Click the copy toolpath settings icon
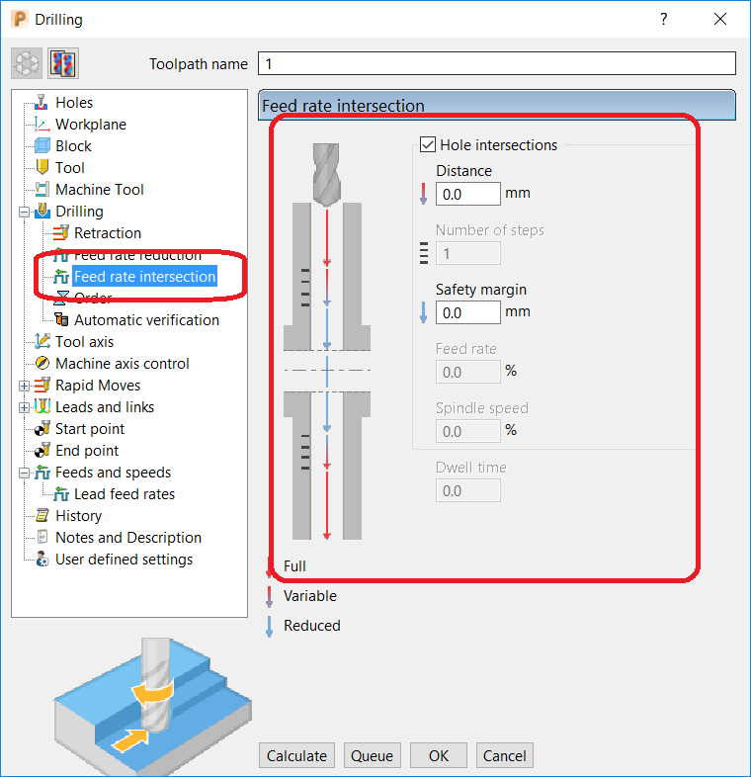 63,63
